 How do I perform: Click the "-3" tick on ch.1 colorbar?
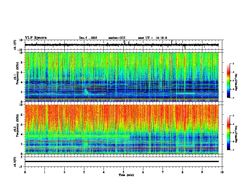(x=233, y=63)
